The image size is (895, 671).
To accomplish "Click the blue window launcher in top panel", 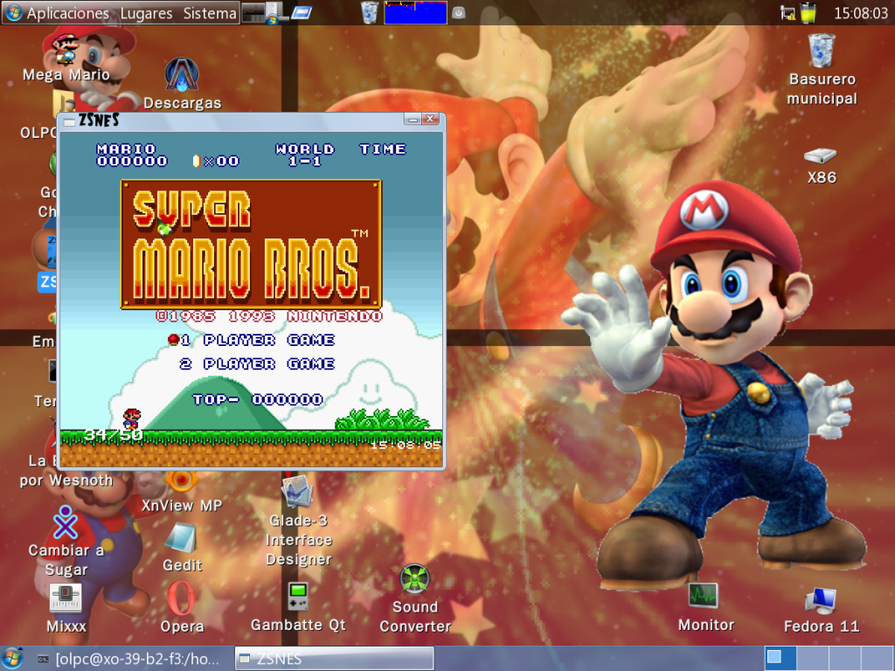I will pyautogui.click(x=302, y=12).
